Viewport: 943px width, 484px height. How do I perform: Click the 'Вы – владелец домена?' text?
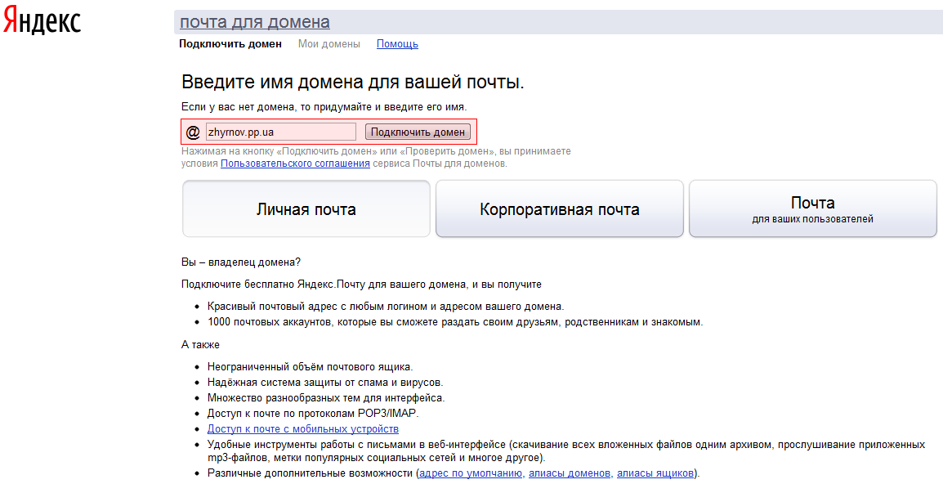point(241,262)
